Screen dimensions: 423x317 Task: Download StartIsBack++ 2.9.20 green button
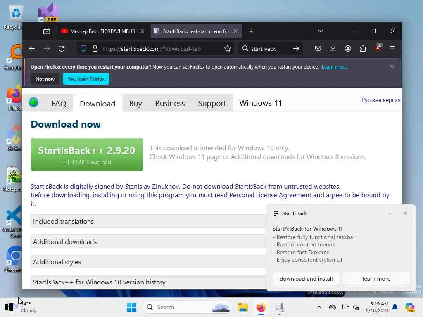click(x=87, y=154)
